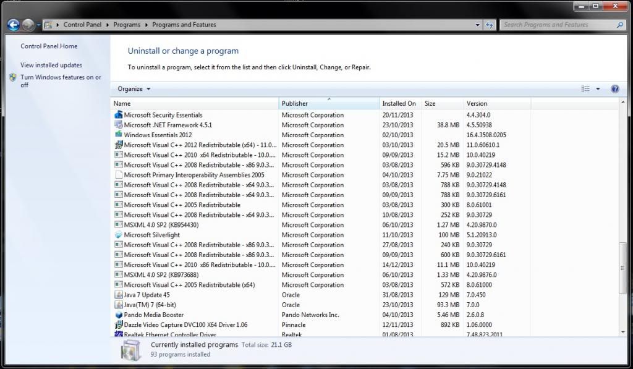
Task: Click Visual C++ 2005 Redistributable icon (300 KB)
Action: point(118,205)
